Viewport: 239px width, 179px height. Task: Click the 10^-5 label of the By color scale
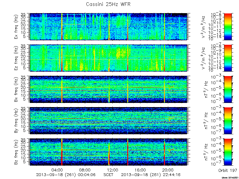(x=217, y=121)
